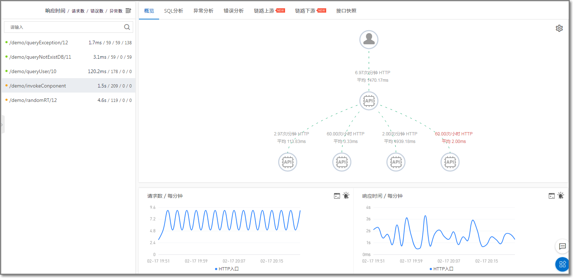This screenshot has height=278, width=573.
Task: Click 响应时间 / 每分钟 chart title
Action: coord(382,196)
